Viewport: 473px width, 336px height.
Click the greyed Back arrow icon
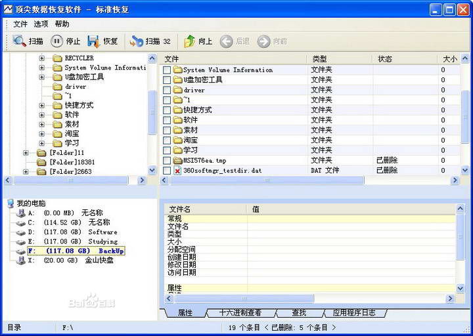[x=226, y=41]
